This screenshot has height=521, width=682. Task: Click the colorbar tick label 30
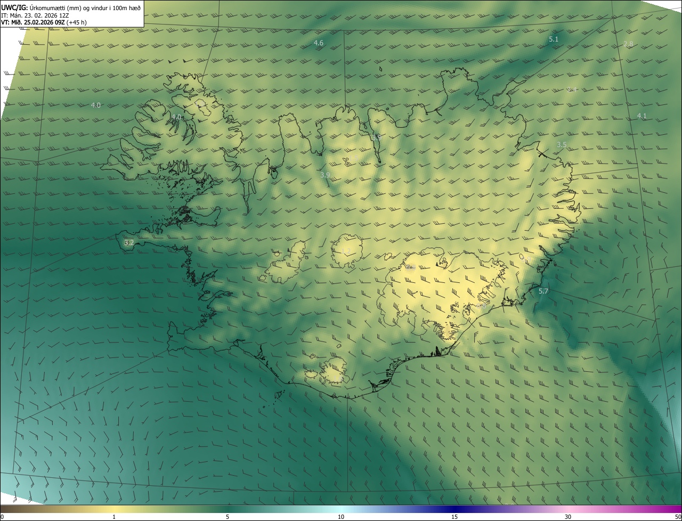pyautogui.click(x=568, y=517)
